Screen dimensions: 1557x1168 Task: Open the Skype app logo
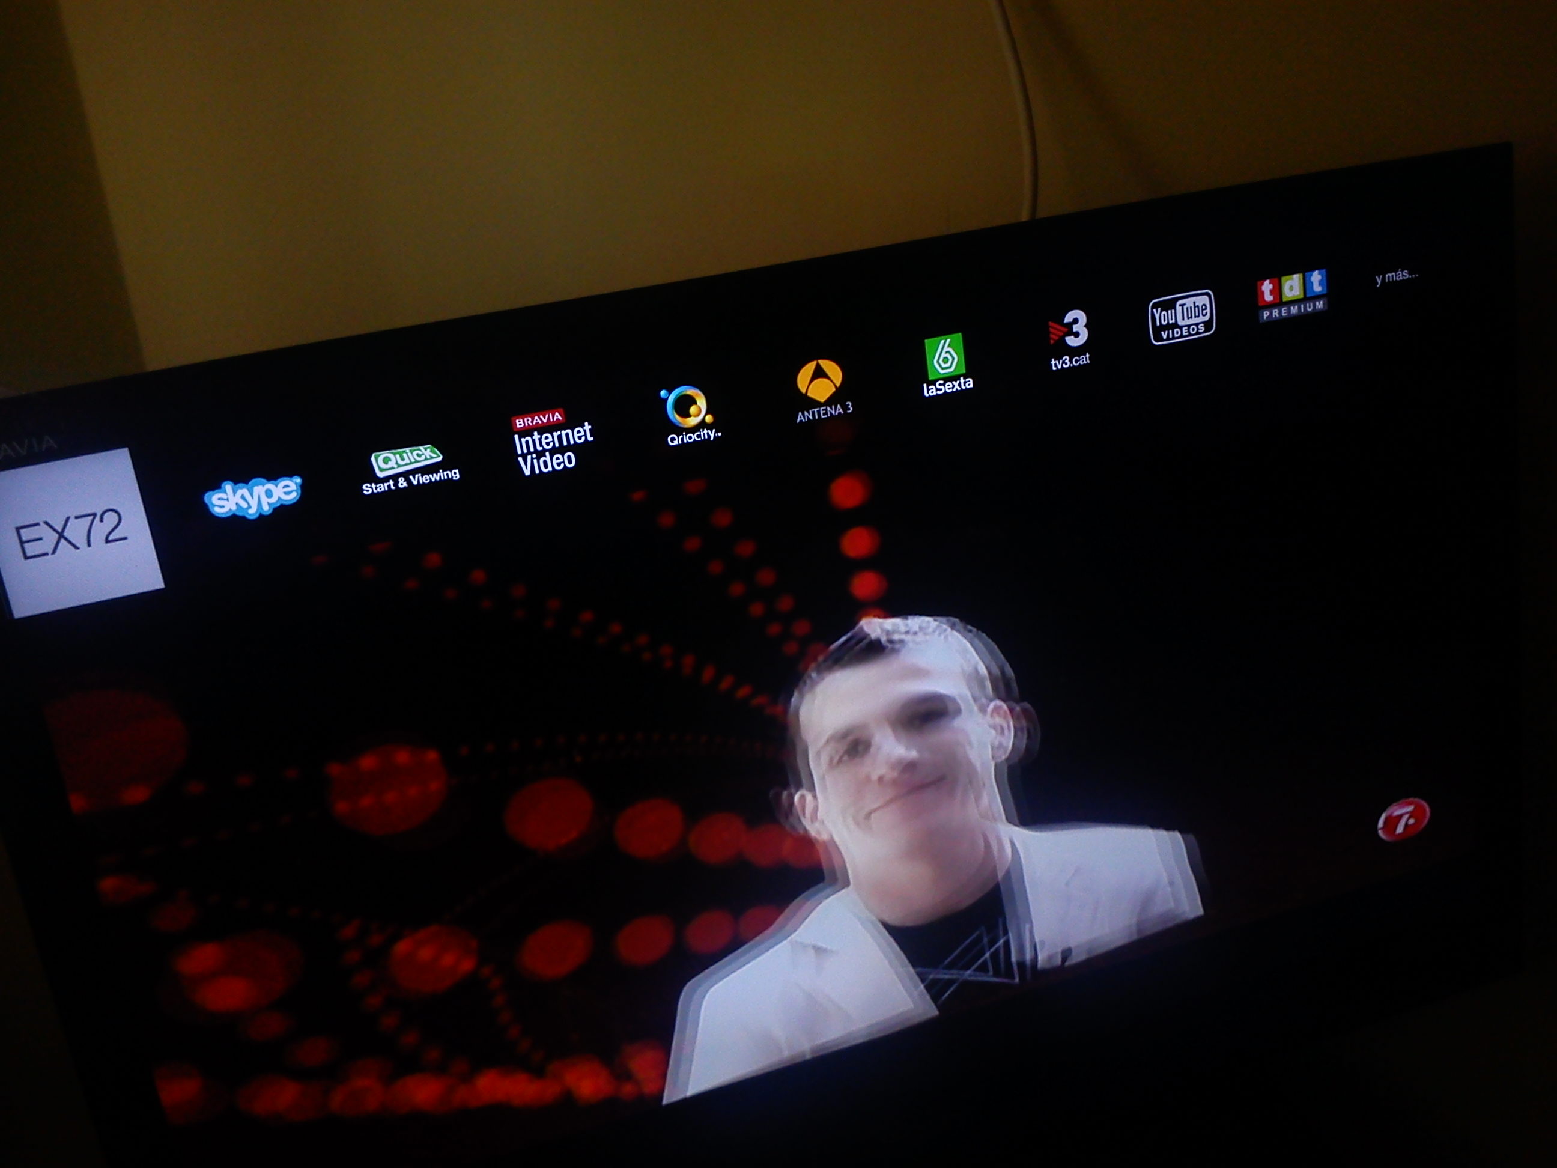tap(253, 497)
